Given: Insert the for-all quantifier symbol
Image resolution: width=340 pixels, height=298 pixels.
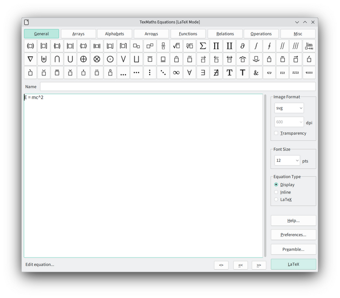Looking at the screenshot, I should coord(189,73).
